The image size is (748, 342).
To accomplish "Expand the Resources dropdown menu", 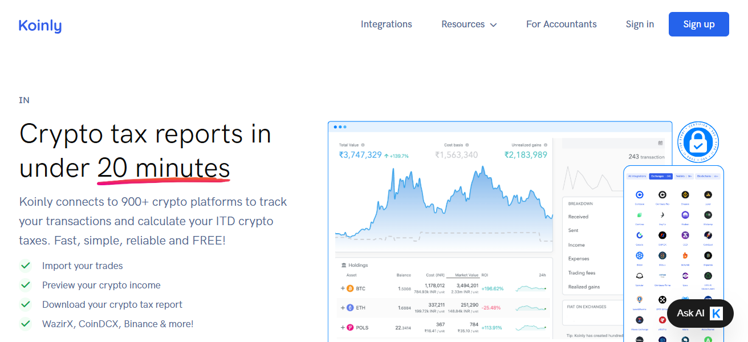I will click(469, 25).
